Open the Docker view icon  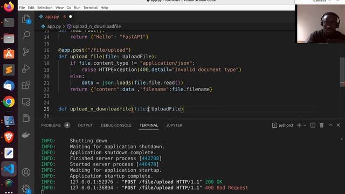pyautogui.click(x=26, y=135)
